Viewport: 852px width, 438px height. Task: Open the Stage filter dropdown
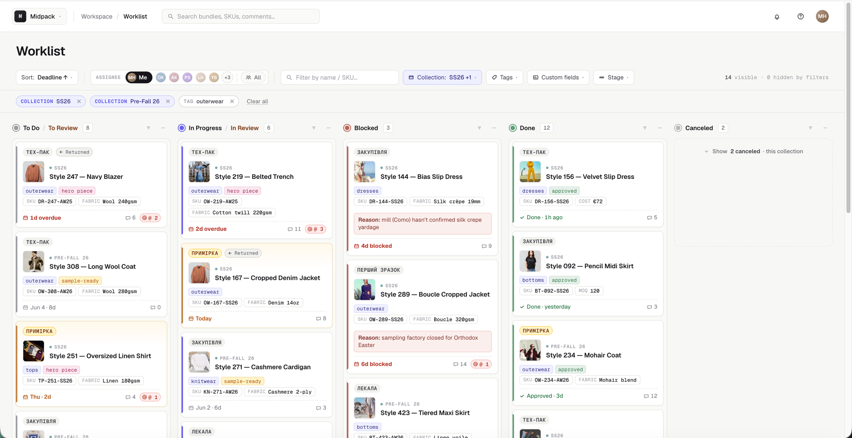click(x=613, y=77)
